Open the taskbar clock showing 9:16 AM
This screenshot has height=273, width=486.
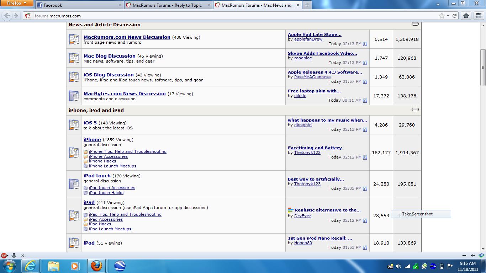468,266
